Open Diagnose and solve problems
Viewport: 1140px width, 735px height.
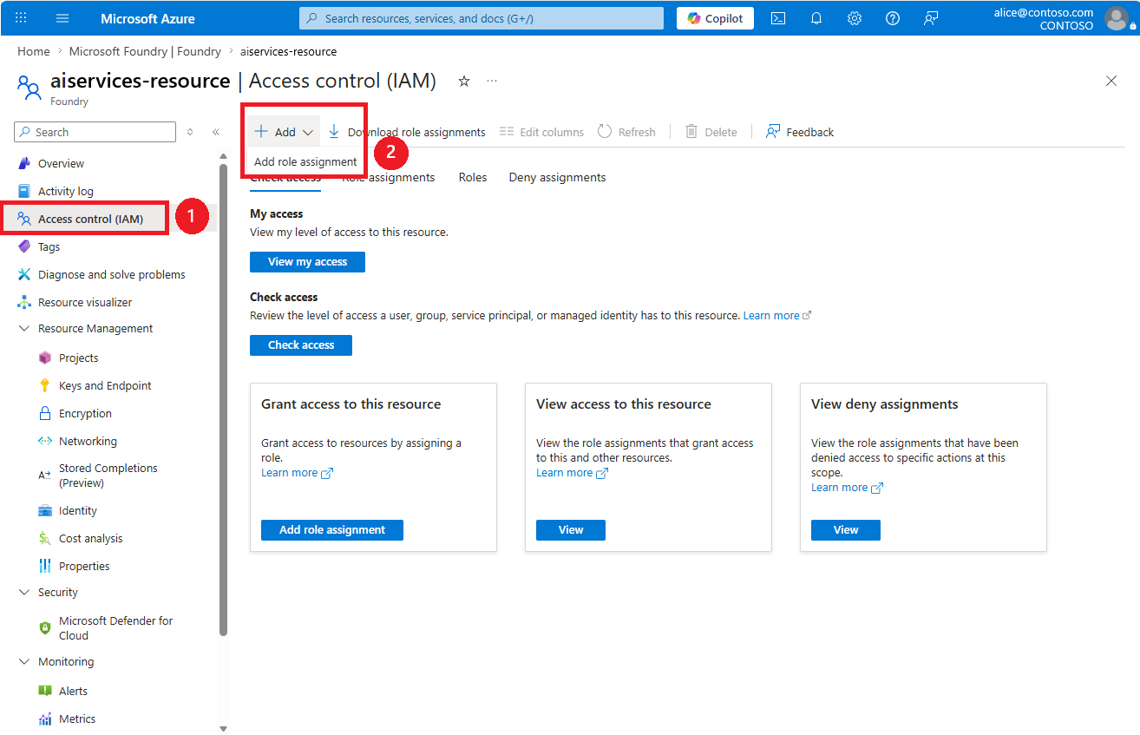[x=112, y=274]
